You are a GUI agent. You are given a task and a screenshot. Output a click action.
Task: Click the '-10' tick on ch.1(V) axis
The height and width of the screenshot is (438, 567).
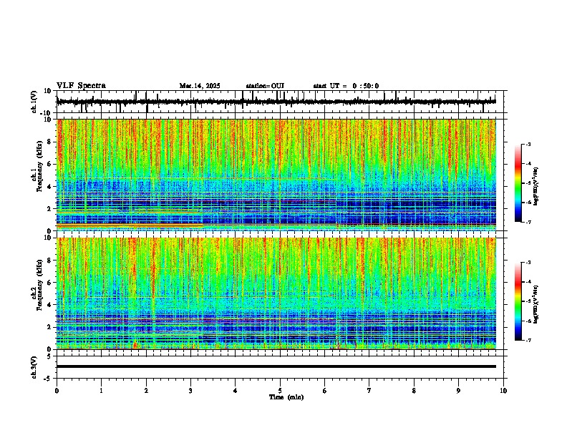[47, 112]
